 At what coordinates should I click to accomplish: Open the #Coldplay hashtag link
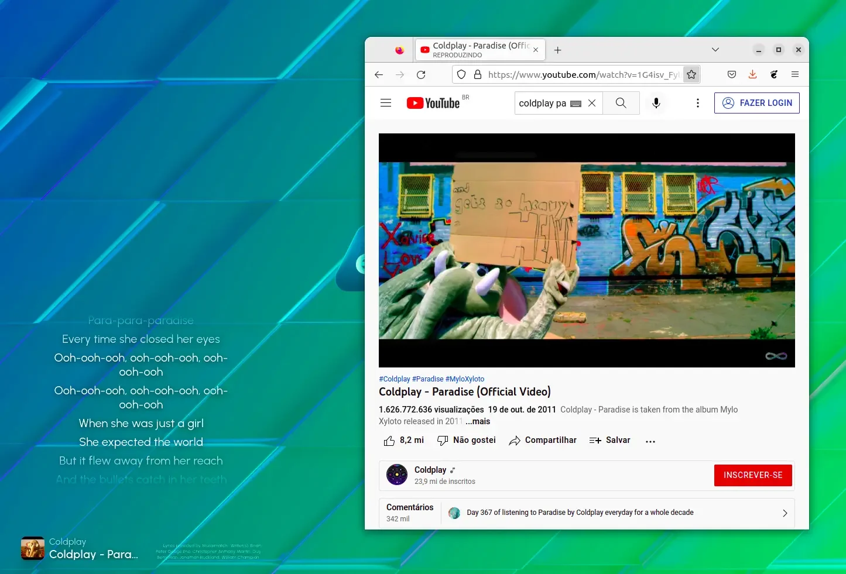click(395, 379)
